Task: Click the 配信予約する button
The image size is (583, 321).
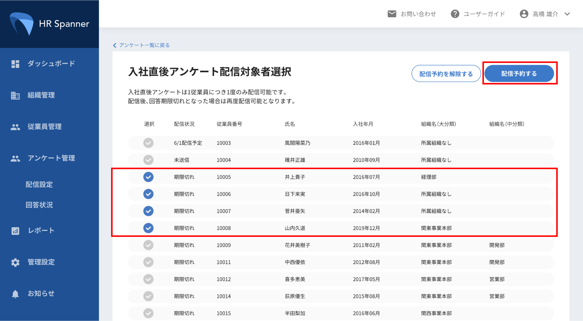Action: pyautogui.click(x=519, y=74)
